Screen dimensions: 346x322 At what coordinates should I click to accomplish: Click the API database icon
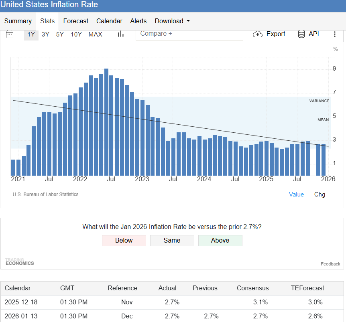(301, 34)
